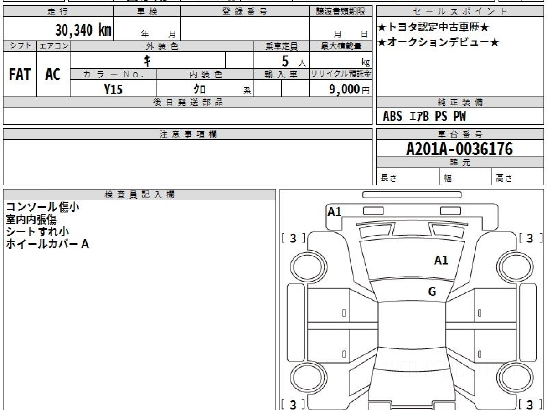Viewport: 547px width, 410px height.
Task: Click the 登録番号 header cell
Action: [x=244, y=12]
